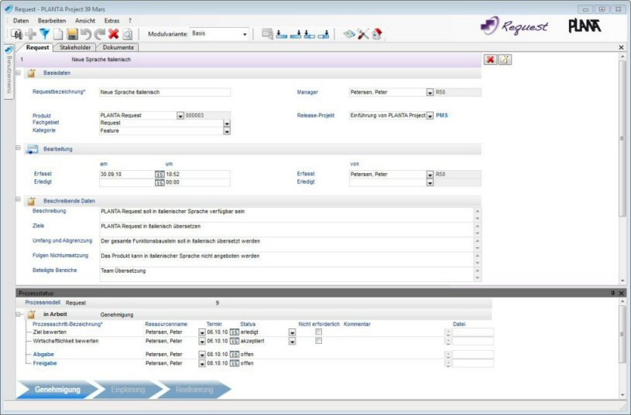Tick Nicht erforderlich for Ziel bewerten

[319, 332]
